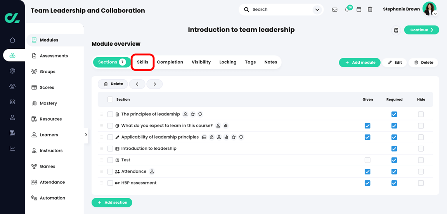Open the Courses cubes icon in sidebar
Screen dimensions: 447x214
click(12, 55)
